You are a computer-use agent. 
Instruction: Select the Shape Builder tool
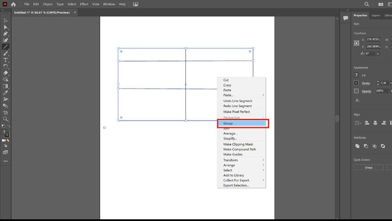tap(6, 79)
